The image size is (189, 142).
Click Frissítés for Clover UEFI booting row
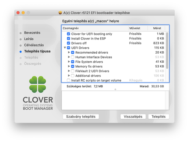point(135,34)
